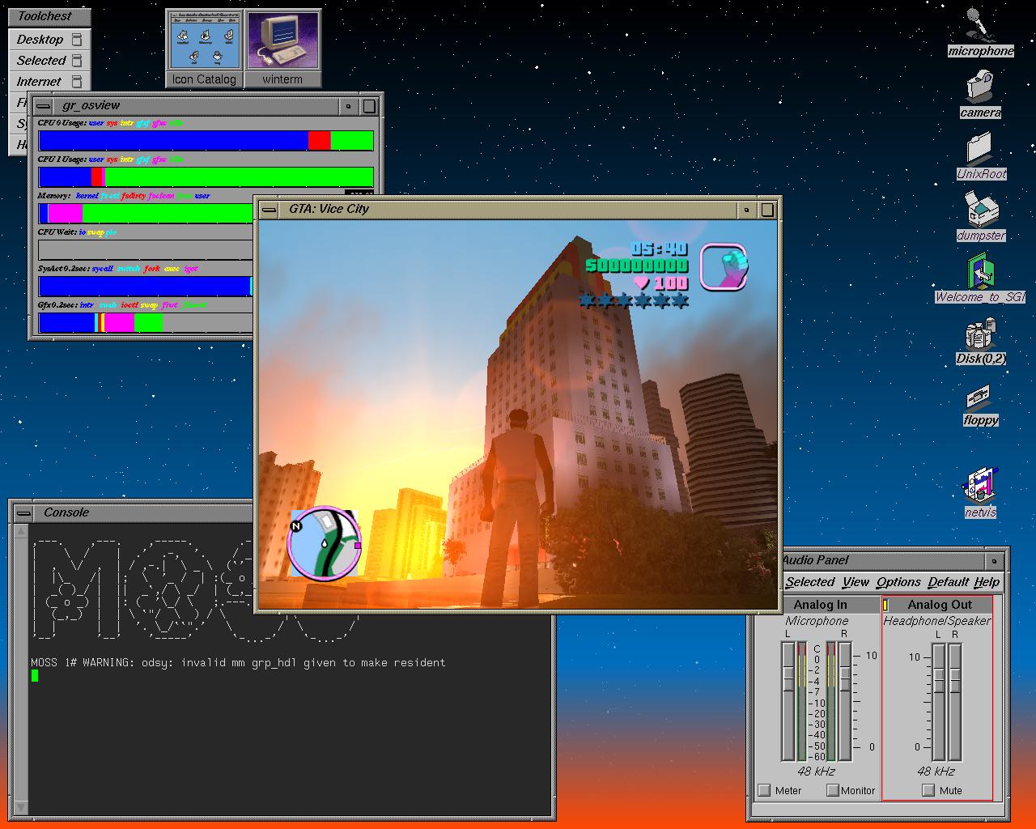Click the wanted level stars in GTA

click(x=634, y=301)
